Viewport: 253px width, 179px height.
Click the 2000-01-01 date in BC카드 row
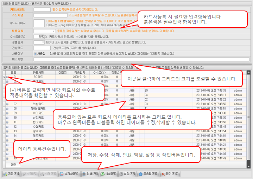tap(80, 77)
